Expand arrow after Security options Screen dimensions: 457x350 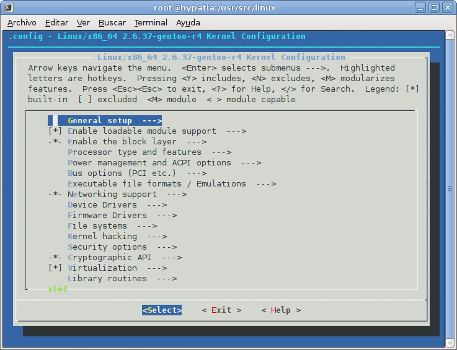[x=167, y=247]
